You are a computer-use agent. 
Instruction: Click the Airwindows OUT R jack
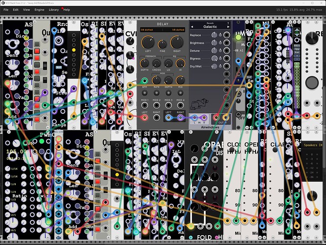(226, 118)
